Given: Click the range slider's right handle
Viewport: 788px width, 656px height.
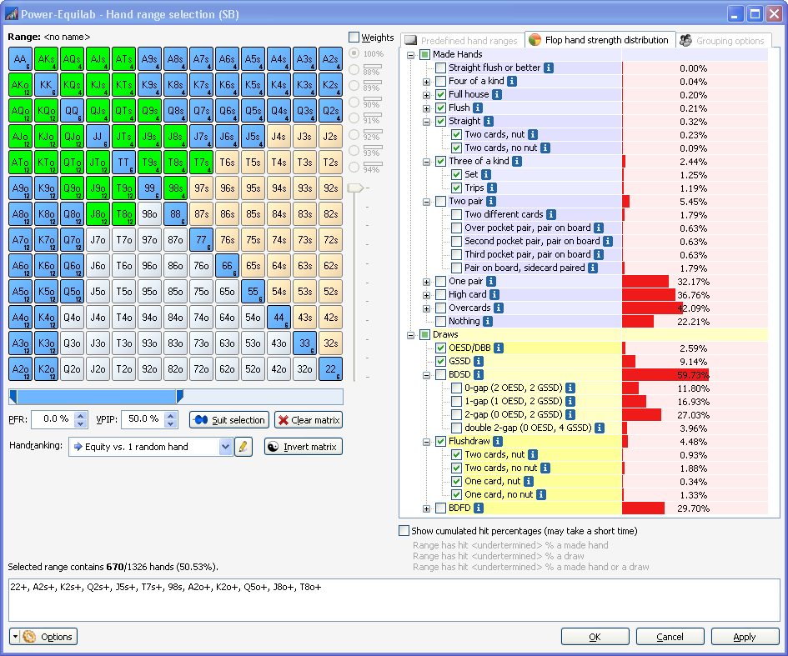Looking at the screenshot, I should [179, 396].
